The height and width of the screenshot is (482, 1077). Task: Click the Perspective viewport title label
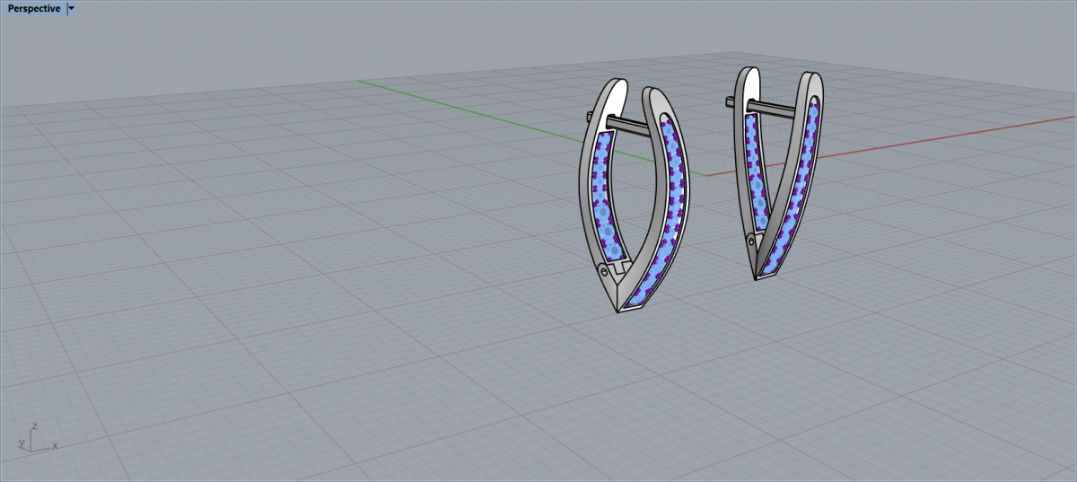34,8
